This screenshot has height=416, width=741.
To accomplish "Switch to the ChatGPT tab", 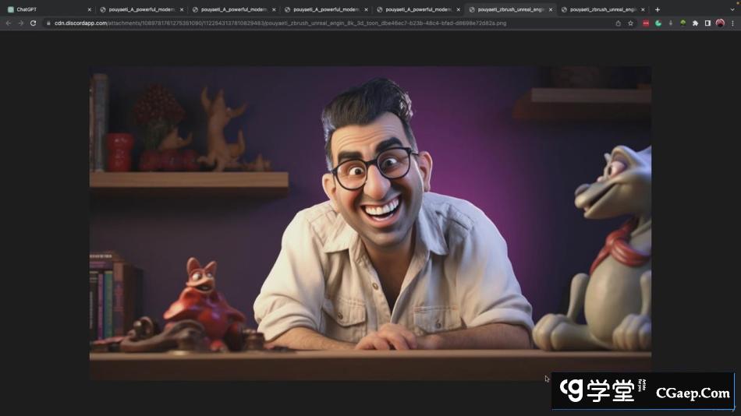I will coord(43,9).
